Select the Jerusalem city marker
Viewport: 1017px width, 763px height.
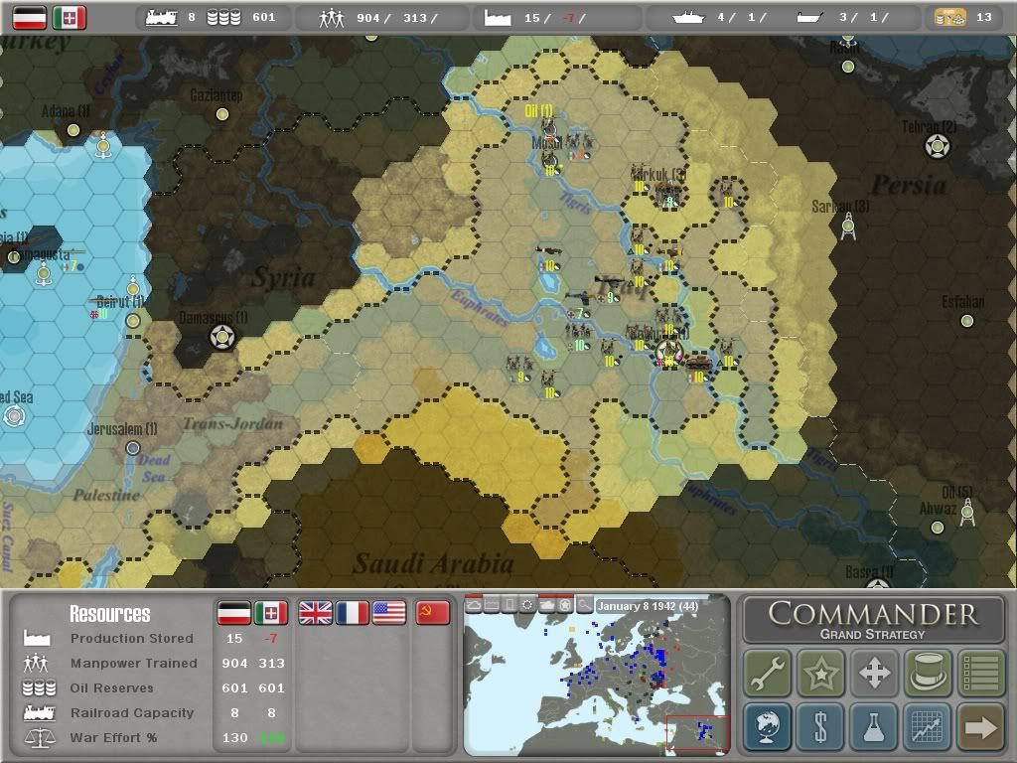133,448
